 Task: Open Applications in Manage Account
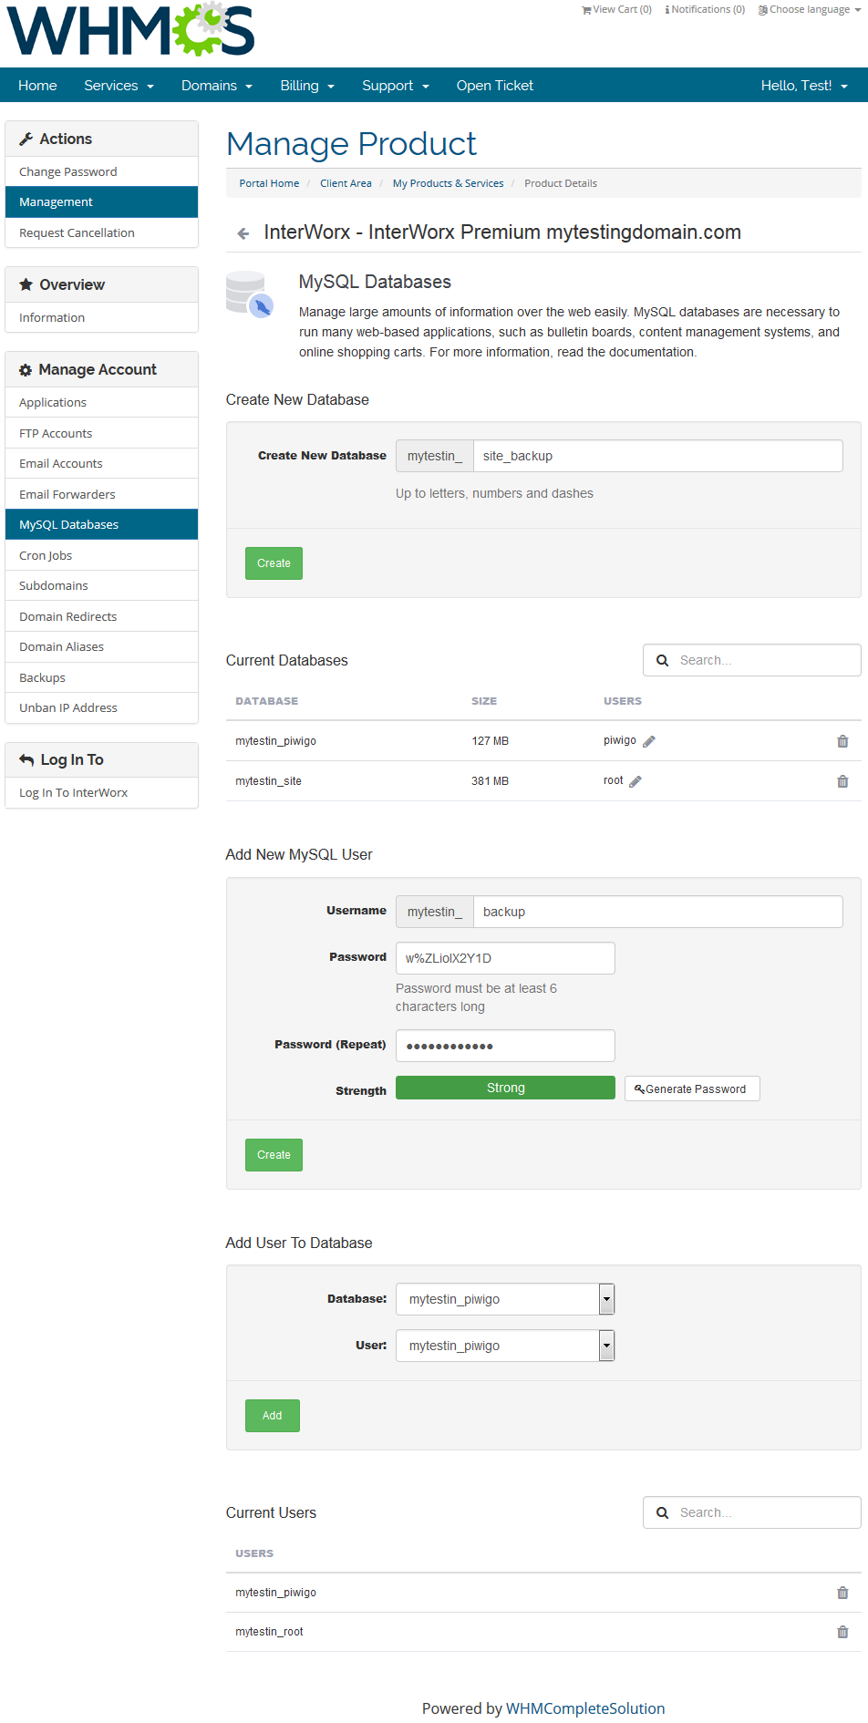pos(101,402)
